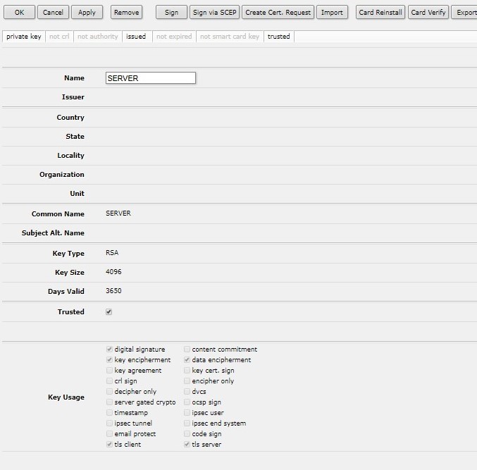Toggle crl sign checkbox
The width and height of the screenshot is (477, 470).
[109, 381]
